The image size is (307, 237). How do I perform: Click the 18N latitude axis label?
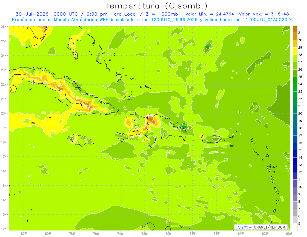[x=4, y=142]
